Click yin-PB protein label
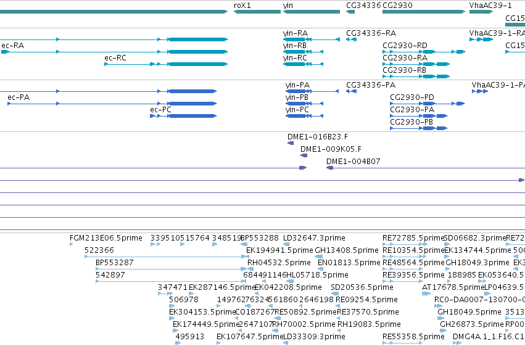The height and width of the screenshot is (346, 525). pyautogui.click(x=297, y=97)
